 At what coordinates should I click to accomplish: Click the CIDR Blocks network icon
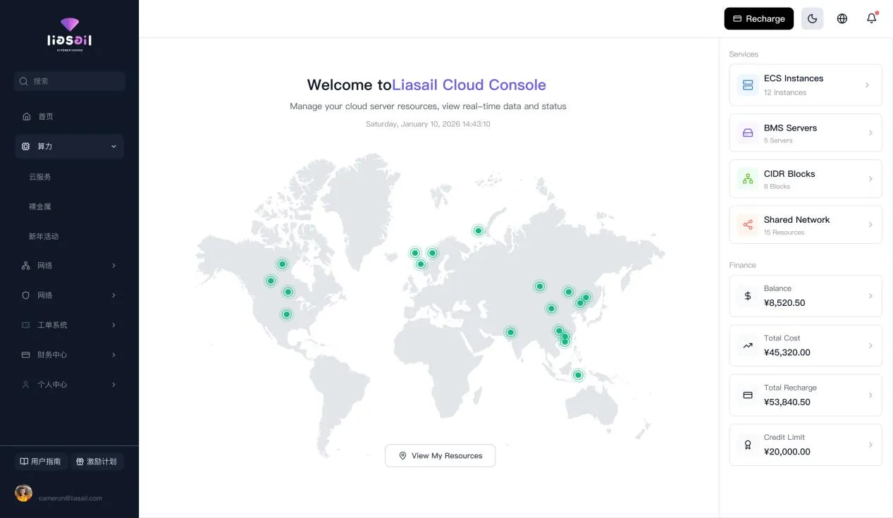pyautogui.click(x=748, y=179)
